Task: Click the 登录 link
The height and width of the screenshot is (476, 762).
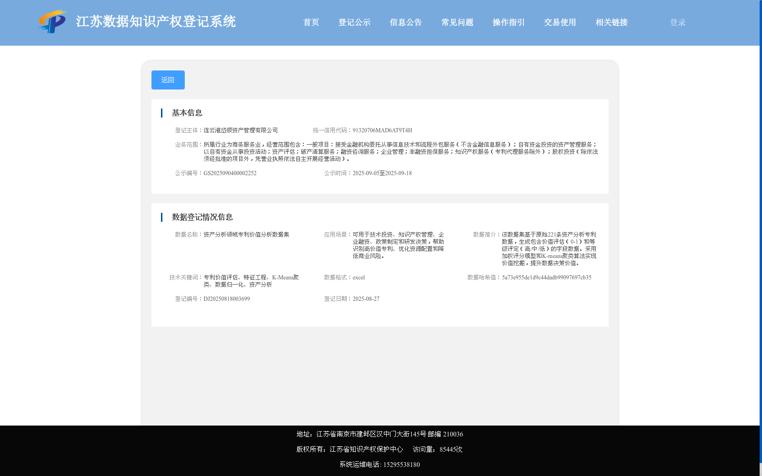Action: point(678,22)
